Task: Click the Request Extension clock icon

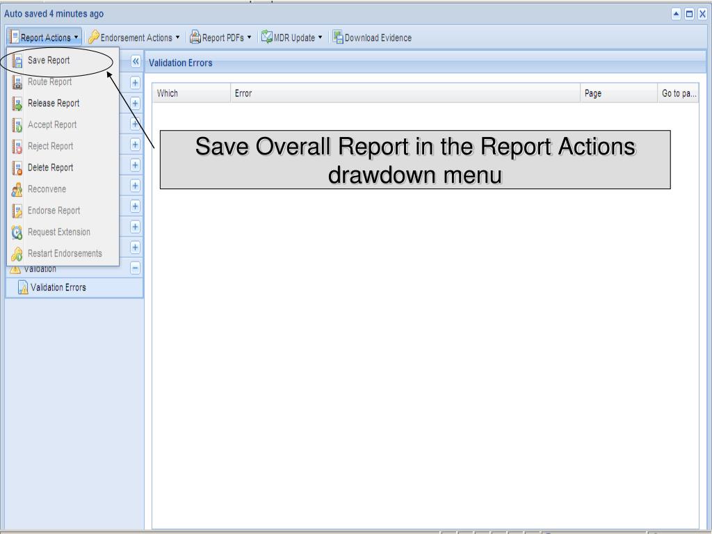Action: (17, 232)
